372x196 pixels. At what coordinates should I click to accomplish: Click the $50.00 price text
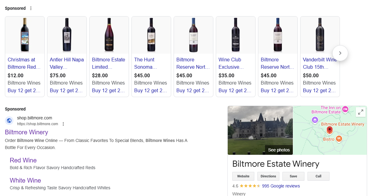311,75
